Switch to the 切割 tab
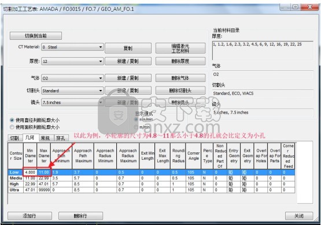Image resolution: width=321 pixels, height=225 pixels. (x=14, y=138)
